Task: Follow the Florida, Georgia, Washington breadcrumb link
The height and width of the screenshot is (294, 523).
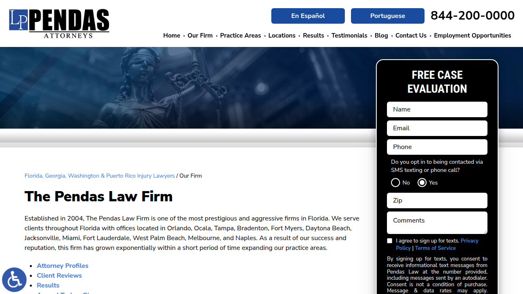Action: (x=100, y=176)
